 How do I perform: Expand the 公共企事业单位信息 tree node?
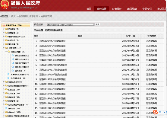click(x=4, y=104)
